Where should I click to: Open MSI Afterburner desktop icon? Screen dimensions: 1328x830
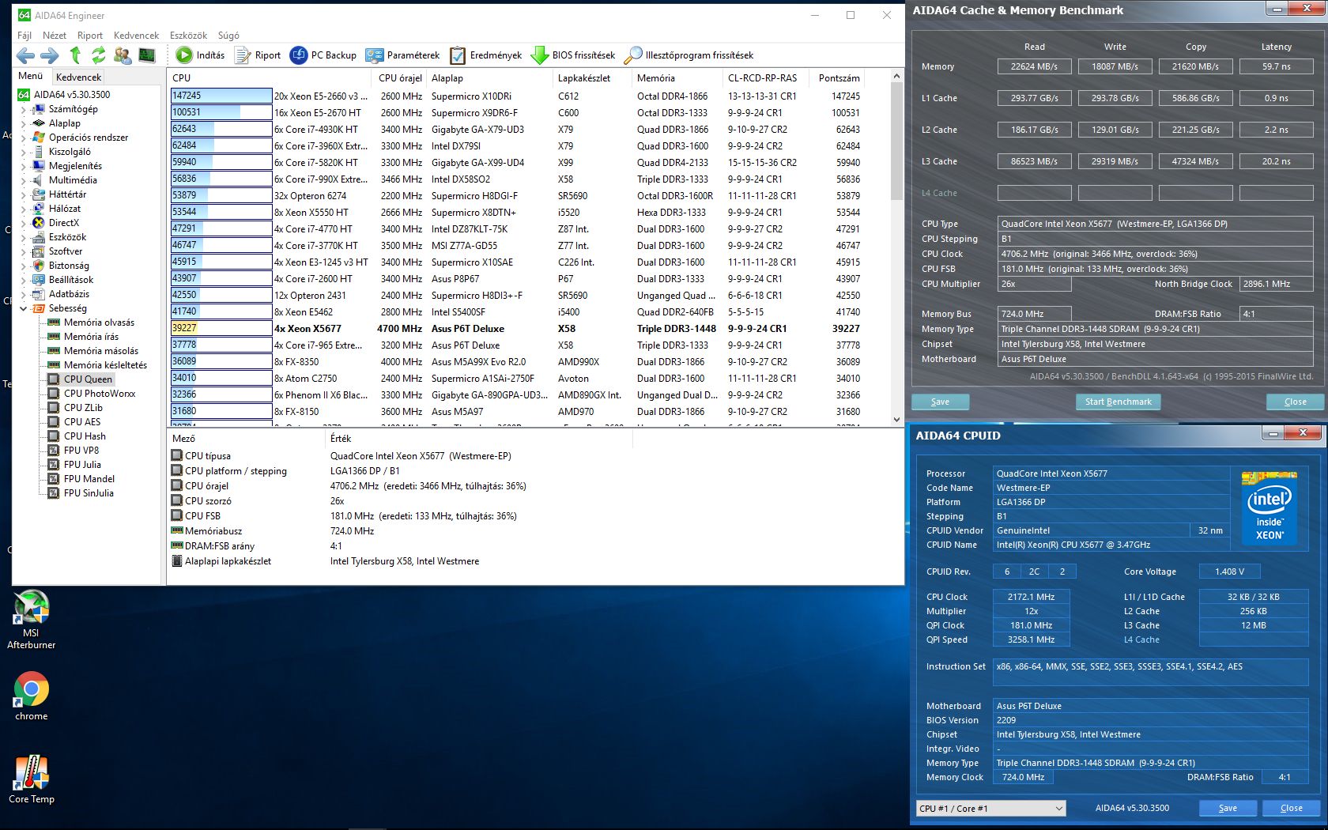pos(31,621)
